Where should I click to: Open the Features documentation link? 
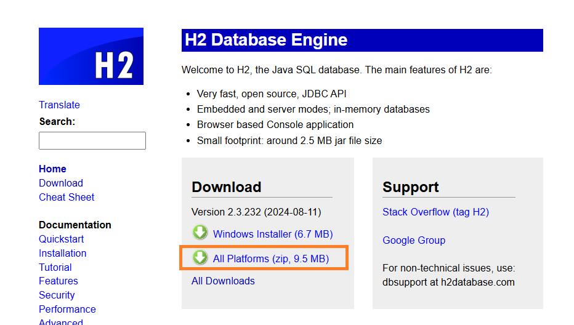pos(59,281)
